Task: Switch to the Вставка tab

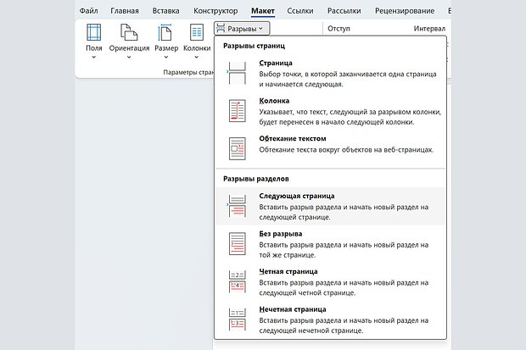Action: click(x=166, y=11)
